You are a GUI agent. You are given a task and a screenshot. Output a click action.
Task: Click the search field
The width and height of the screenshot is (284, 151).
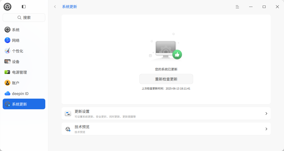pos(24,18)
